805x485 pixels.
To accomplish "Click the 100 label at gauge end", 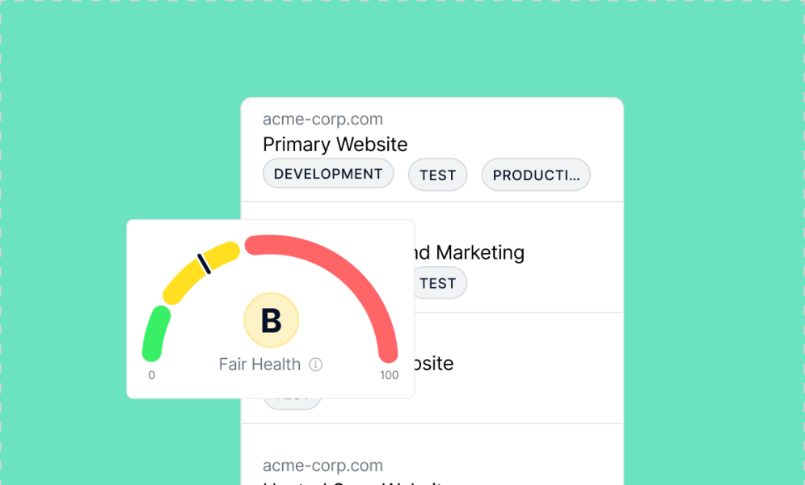I will [389, 375].
